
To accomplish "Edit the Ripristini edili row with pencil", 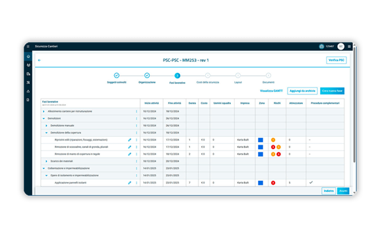I will click(x=129, y=140).
